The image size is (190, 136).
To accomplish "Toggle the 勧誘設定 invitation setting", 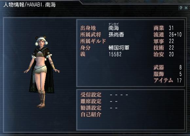I will coord(114,108).
